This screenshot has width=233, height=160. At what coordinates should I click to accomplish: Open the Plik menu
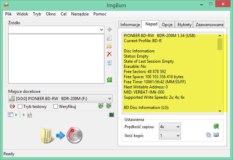tap(8, 14)
